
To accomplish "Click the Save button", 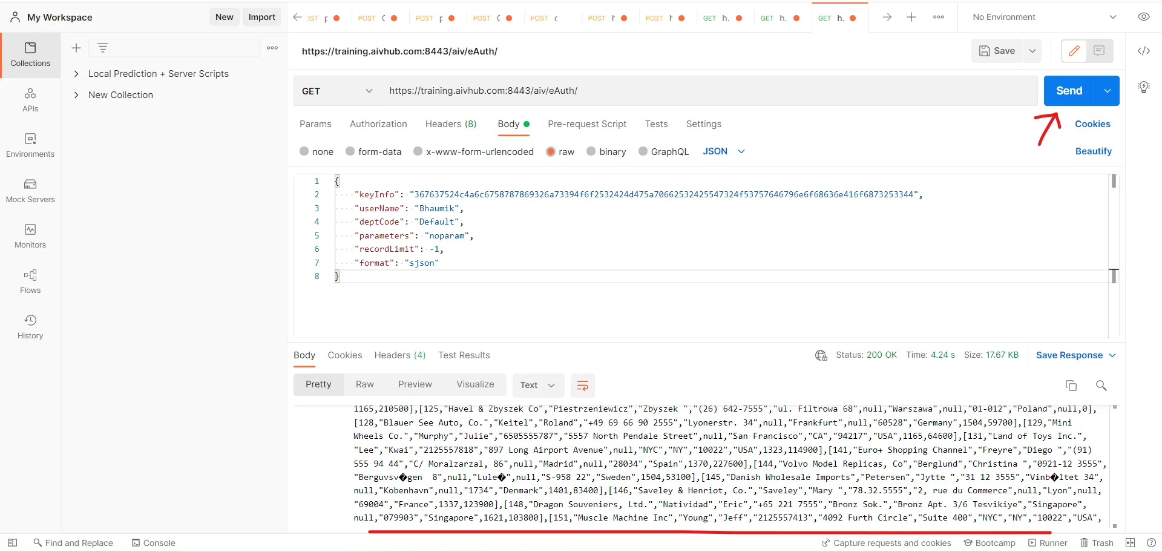I will point(997,51).
